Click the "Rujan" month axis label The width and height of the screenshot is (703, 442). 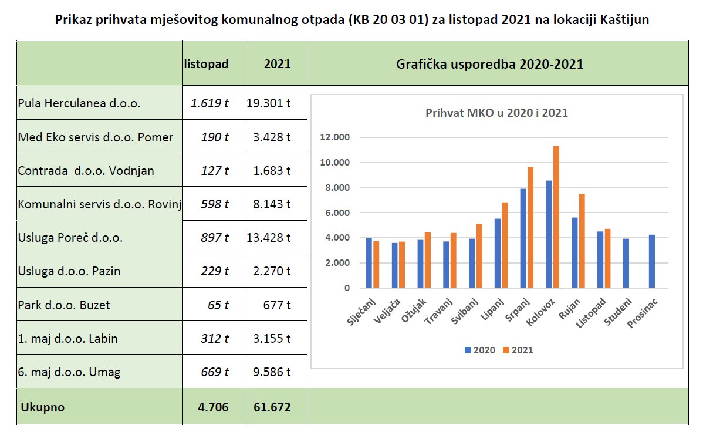tap(569, 308)
